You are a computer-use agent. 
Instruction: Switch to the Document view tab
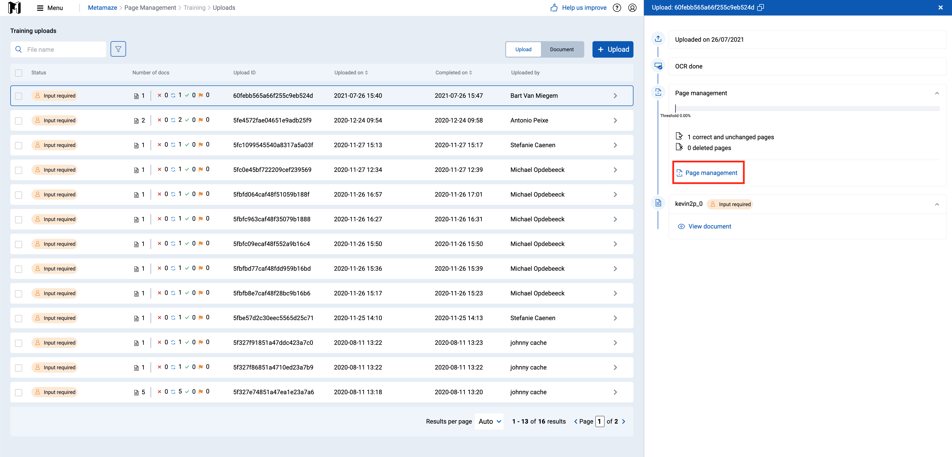pos(562,49)
